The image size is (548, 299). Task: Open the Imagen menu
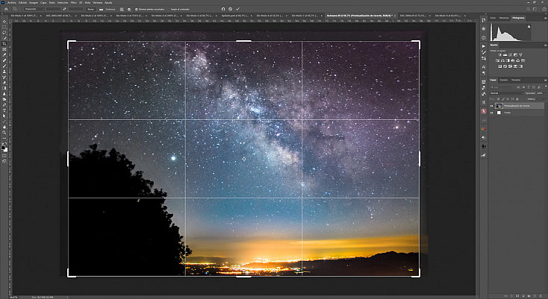click(x=34, y=2)
